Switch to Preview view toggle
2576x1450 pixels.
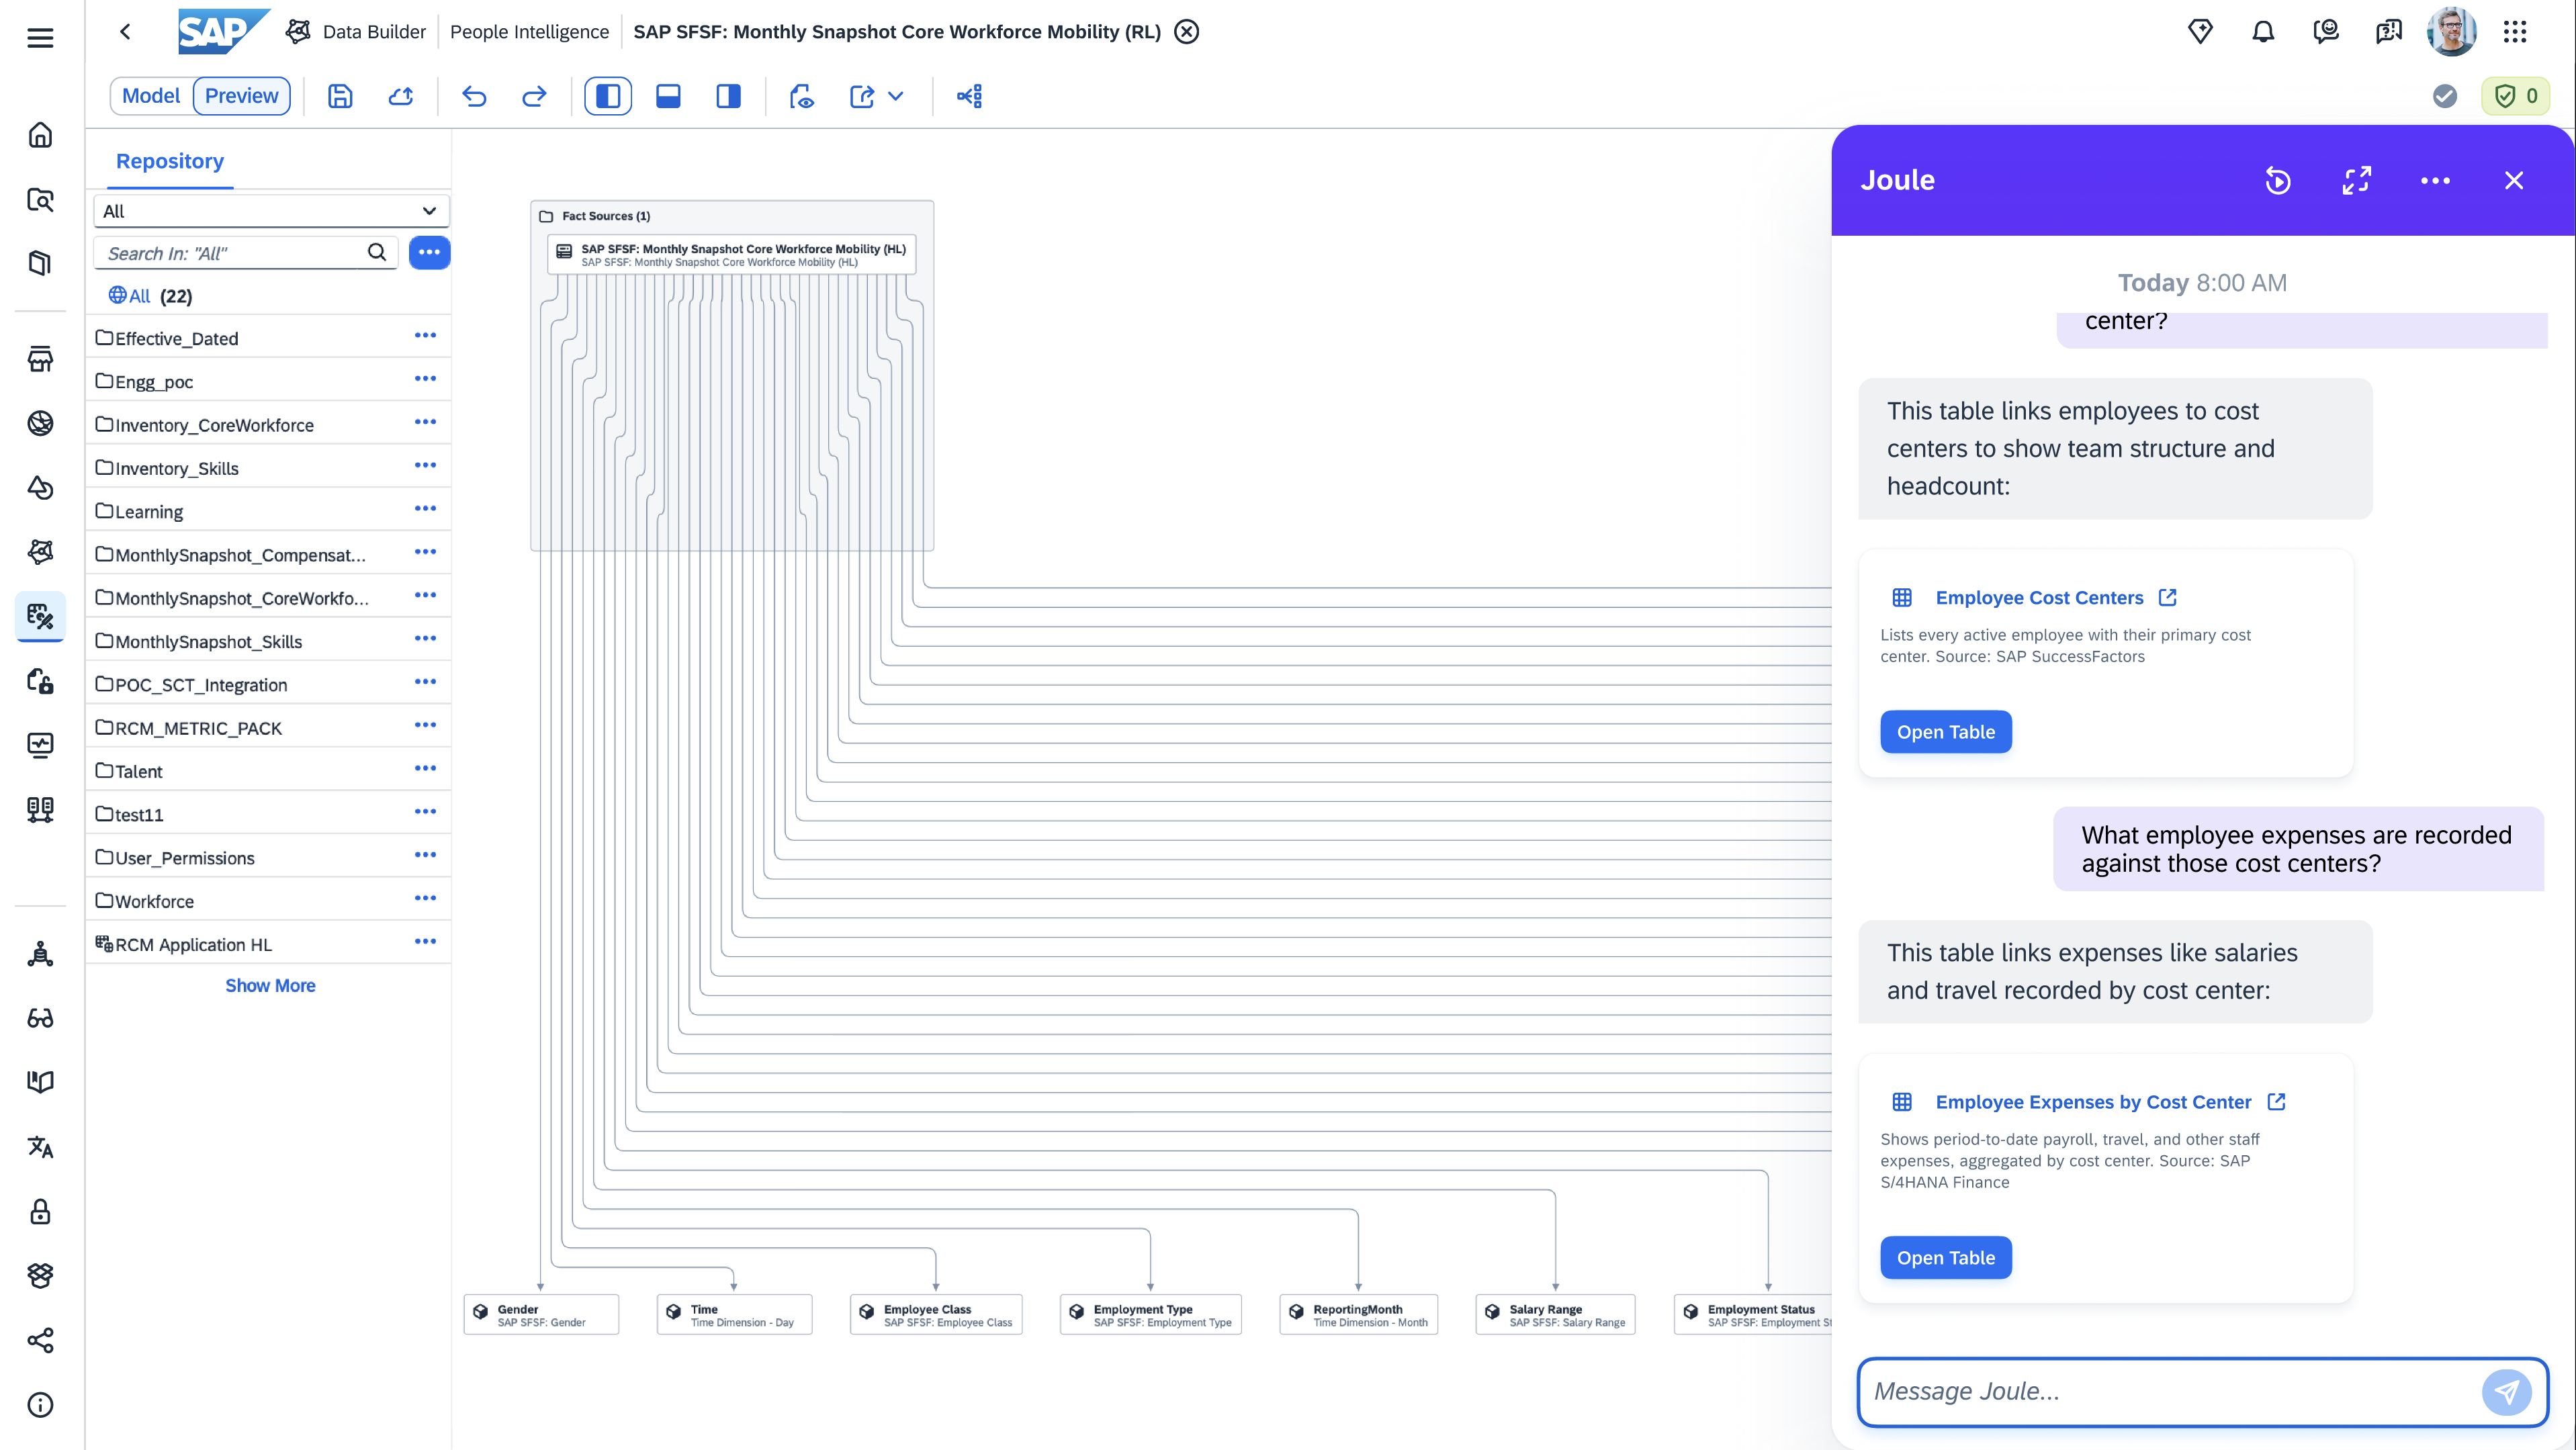(x=241, y=96)
